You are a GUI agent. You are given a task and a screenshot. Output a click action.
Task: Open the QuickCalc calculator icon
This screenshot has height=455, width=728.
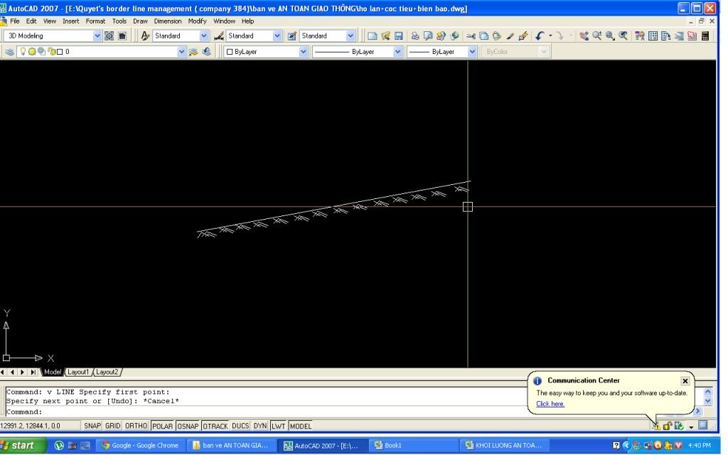(705, 36)
